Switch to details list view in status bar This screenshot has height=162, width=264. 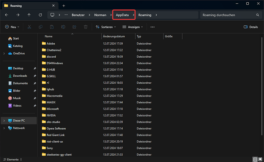(x=255, y=159)
